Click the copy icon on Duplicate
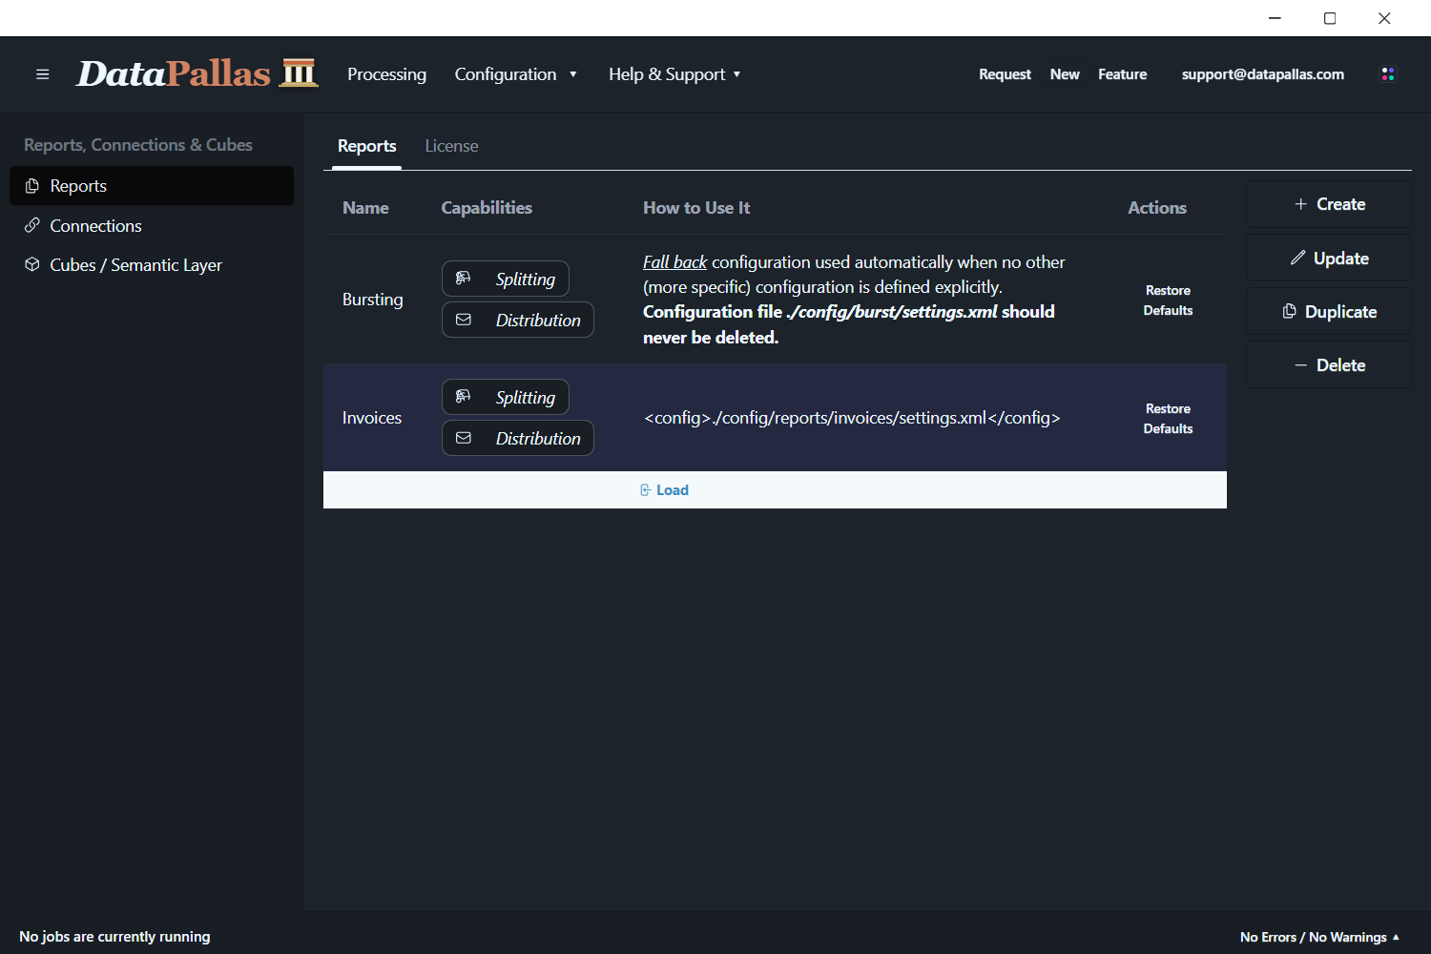This screenshot has height=954, width=1431. 1289,311
